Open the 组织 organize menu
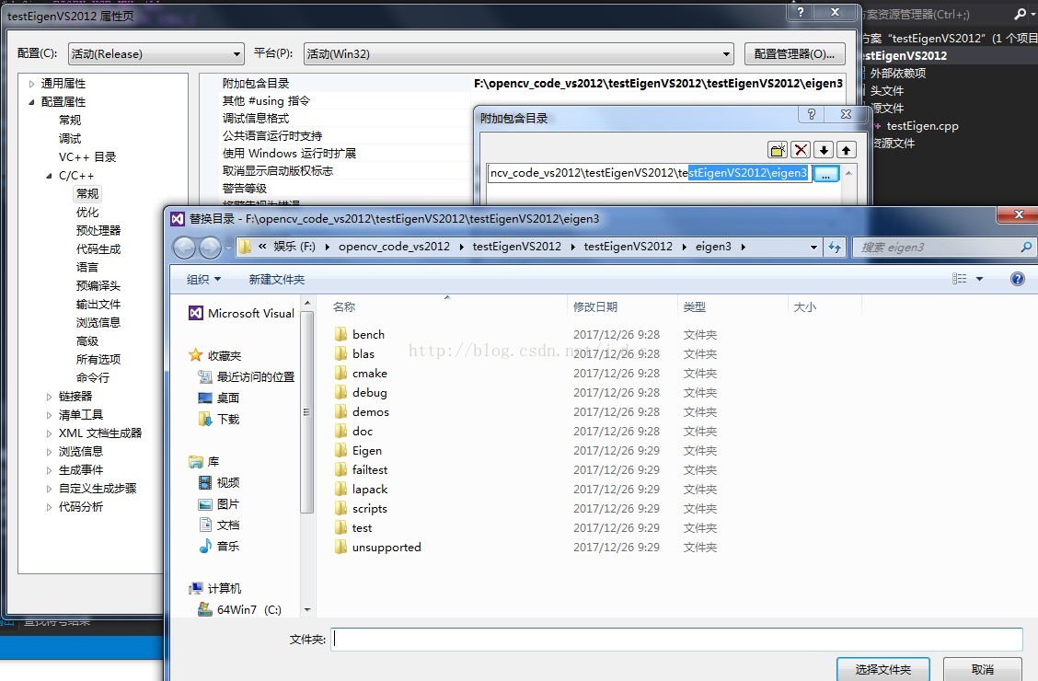Image resolution: width=1038 pixels, height=681 pixels. [x=203, y=279]
